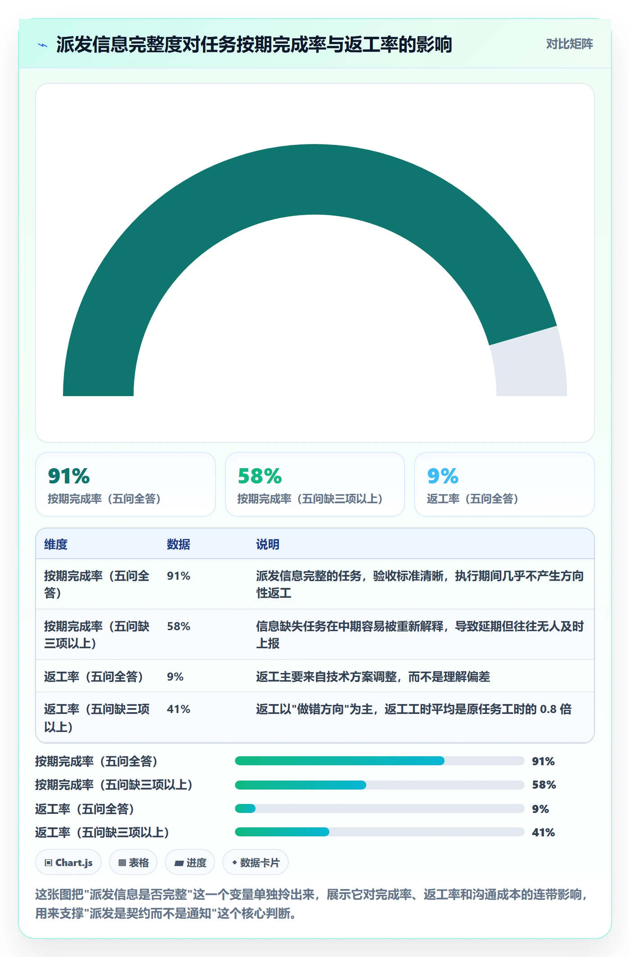
Task: Click progress label 按期完成率（五问缺三项以上）
Action: (x=114, y=785)
